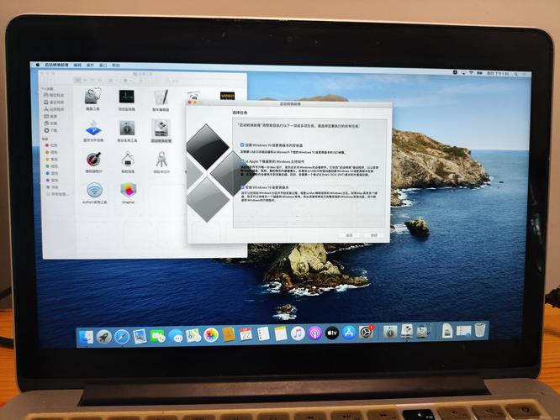Open AirPort Utility app icon
The width and height of the screenshot is (560, 420).
tap(94, 190)
